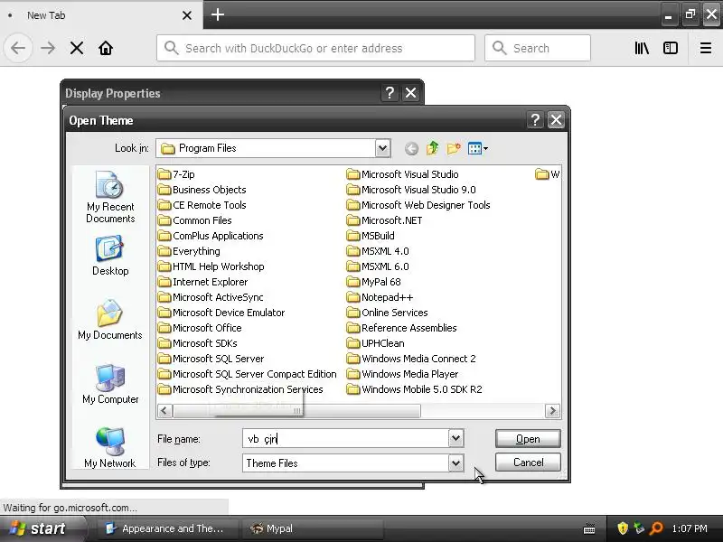
Task: Open the browser Library icon
Action: point(642,48)
